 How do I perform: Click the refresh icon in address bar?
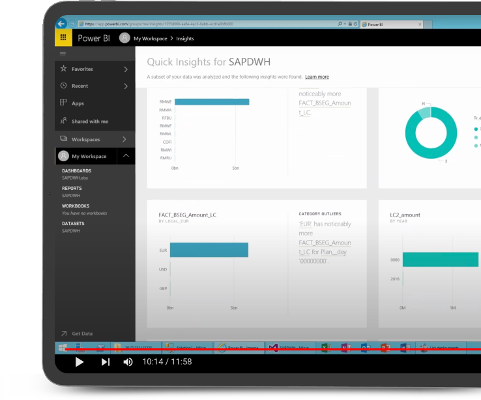355,24
